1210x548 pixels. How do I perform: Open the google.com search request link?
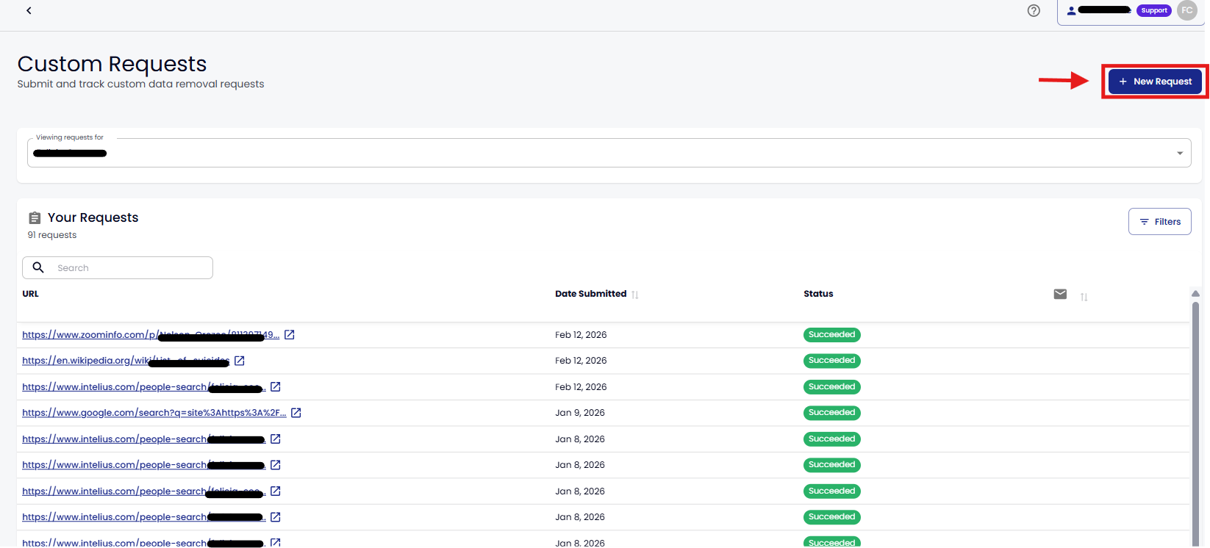point(154,413)
